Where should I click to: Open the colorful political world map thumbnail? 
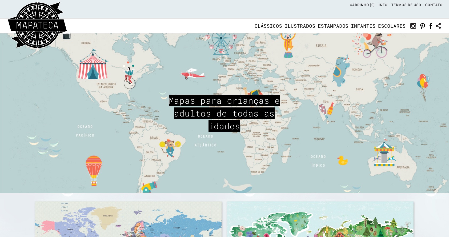point(128,219)
